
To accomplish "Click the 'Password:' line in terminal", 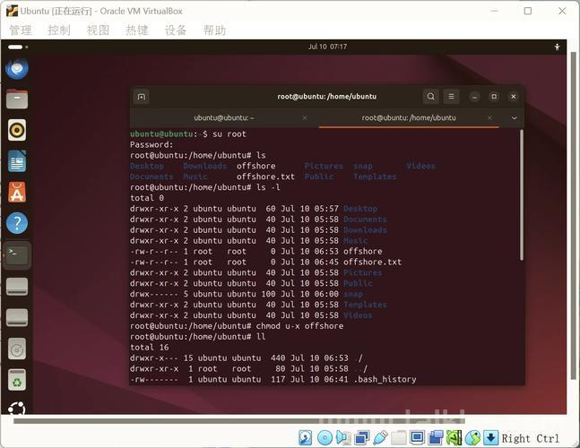I will click(151, 145).
